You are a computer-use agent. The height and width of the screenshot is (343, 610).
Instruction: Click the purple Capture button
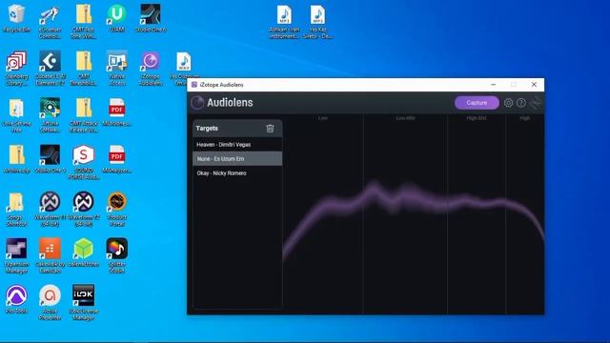point(477,103)
